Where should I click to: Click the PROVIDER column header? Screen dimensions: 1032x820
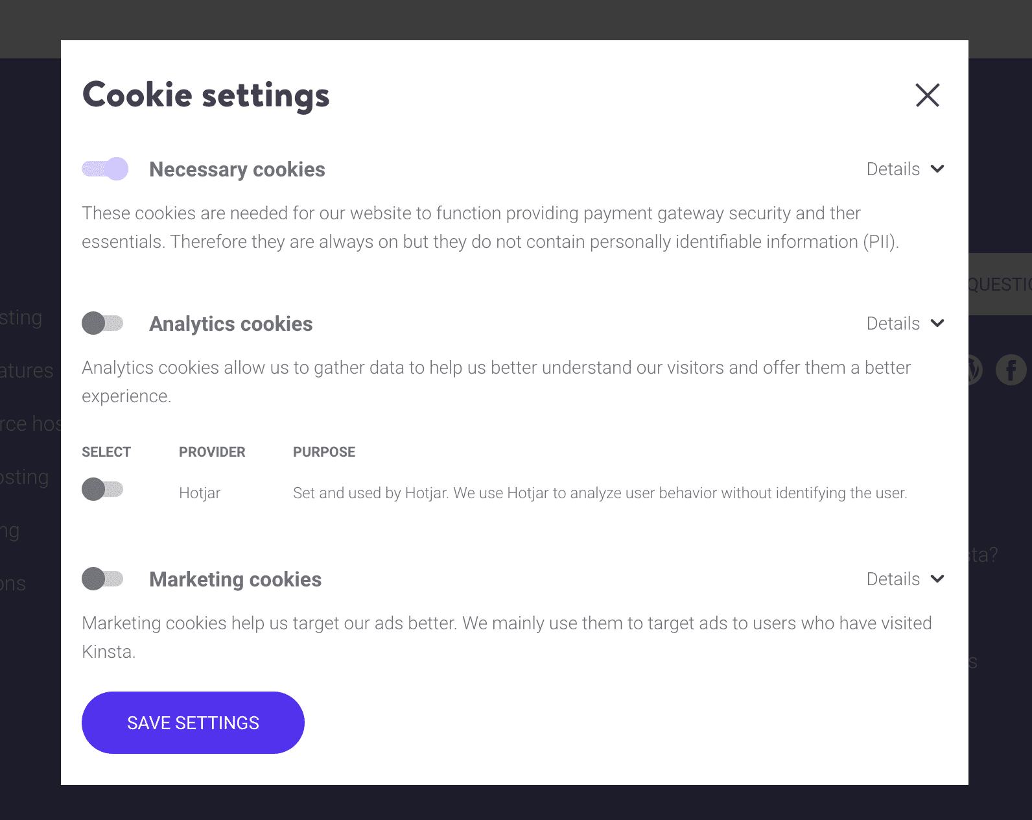(211, 452)
